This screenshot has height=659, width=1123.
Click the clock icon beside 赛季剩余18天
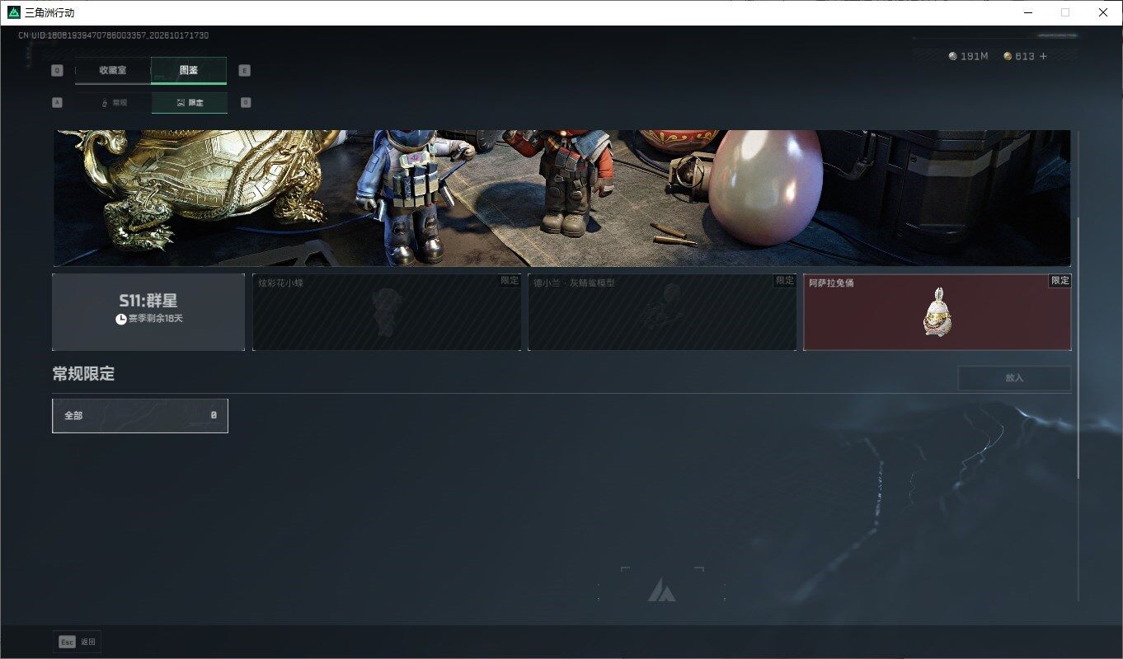121,319
